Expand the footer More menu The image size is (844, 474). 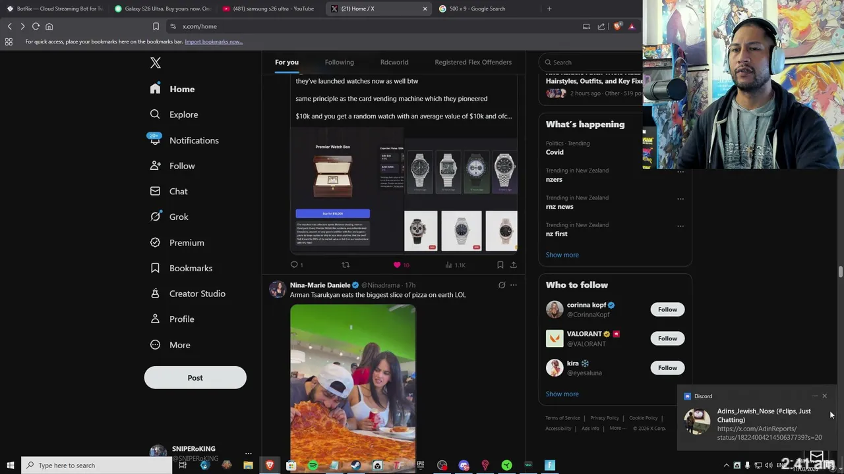pos(617,428)
